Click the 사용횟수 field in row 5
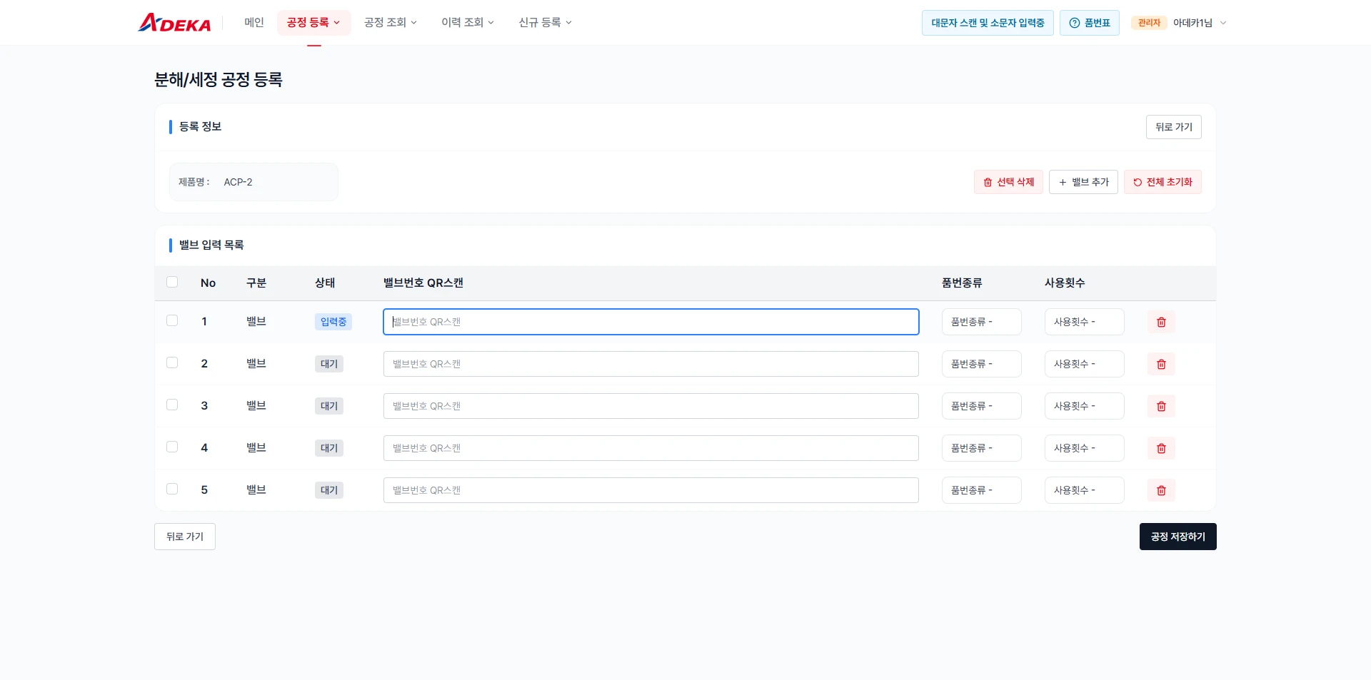 point(1084,490)
